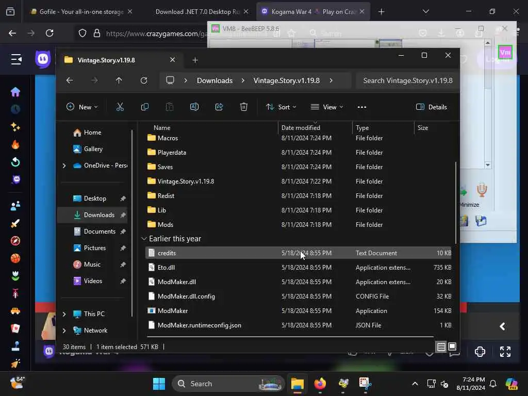Select Documents in navigation pane
Image resolution: width=528 pixels, height=396 pixels.
tap(100, 232)
